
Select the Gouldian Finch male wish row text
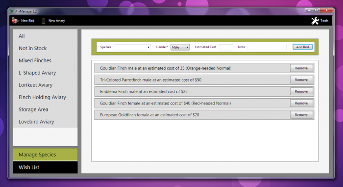click(x=166, y=68)
